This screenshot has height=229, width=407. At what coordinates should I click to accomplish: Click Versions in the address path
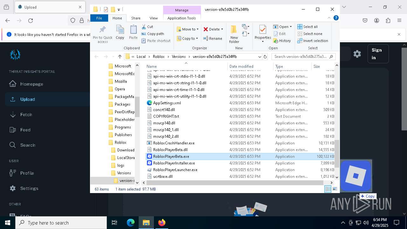179,57
